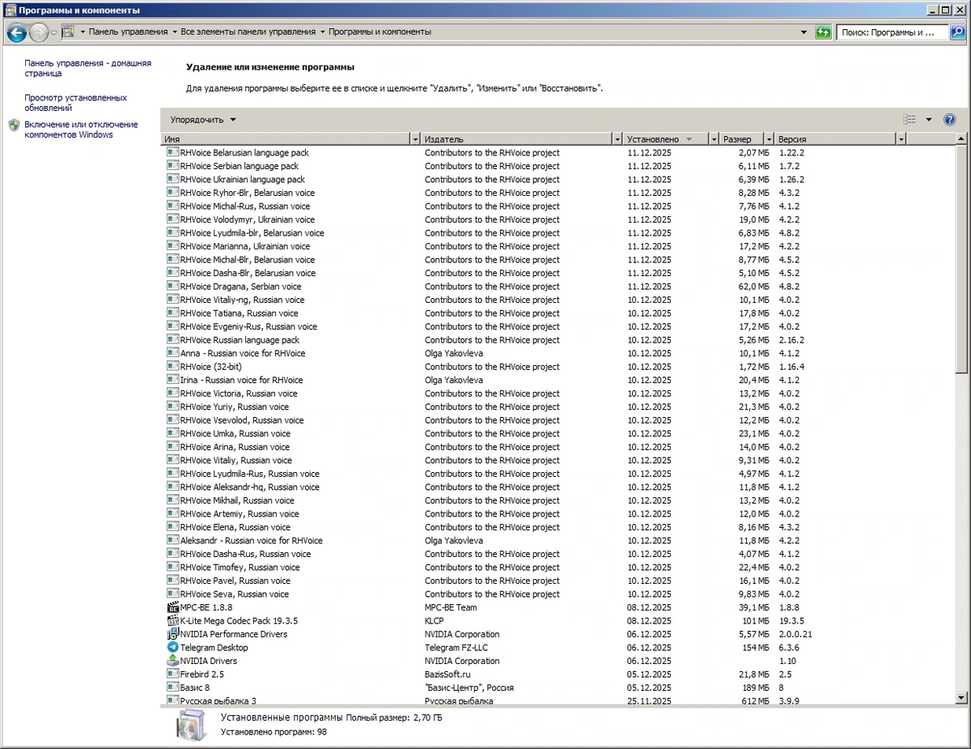This screenshot has height=749, width=971.
Task: Open the Help question mark icon
Action: (x=950, y=120)
